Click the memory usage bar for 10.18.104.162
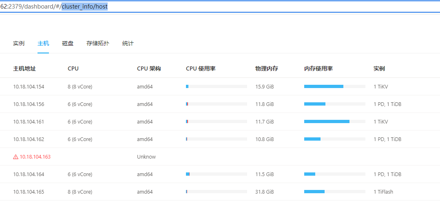Screen dimensions: 440x214 (335, 139)
